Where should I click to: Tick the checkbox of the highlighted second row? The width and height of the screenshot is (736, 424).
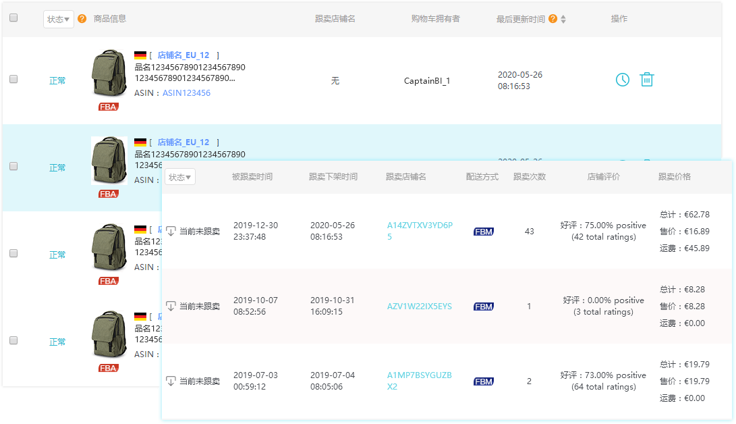click(13, 166)
